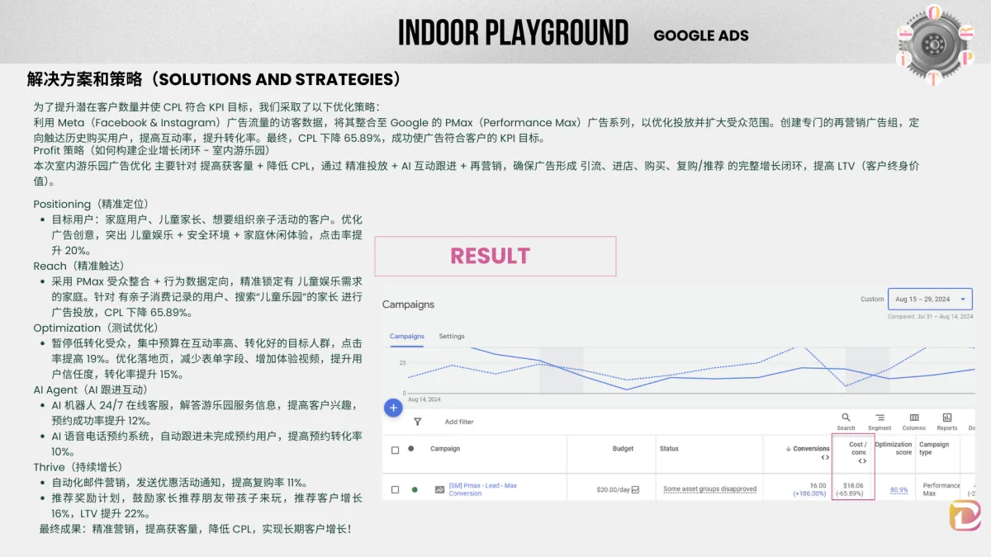Click the $20.00/day budget value
Image resolution: width=991 pixels, height=557 pixels.
(x=611, y=489)
